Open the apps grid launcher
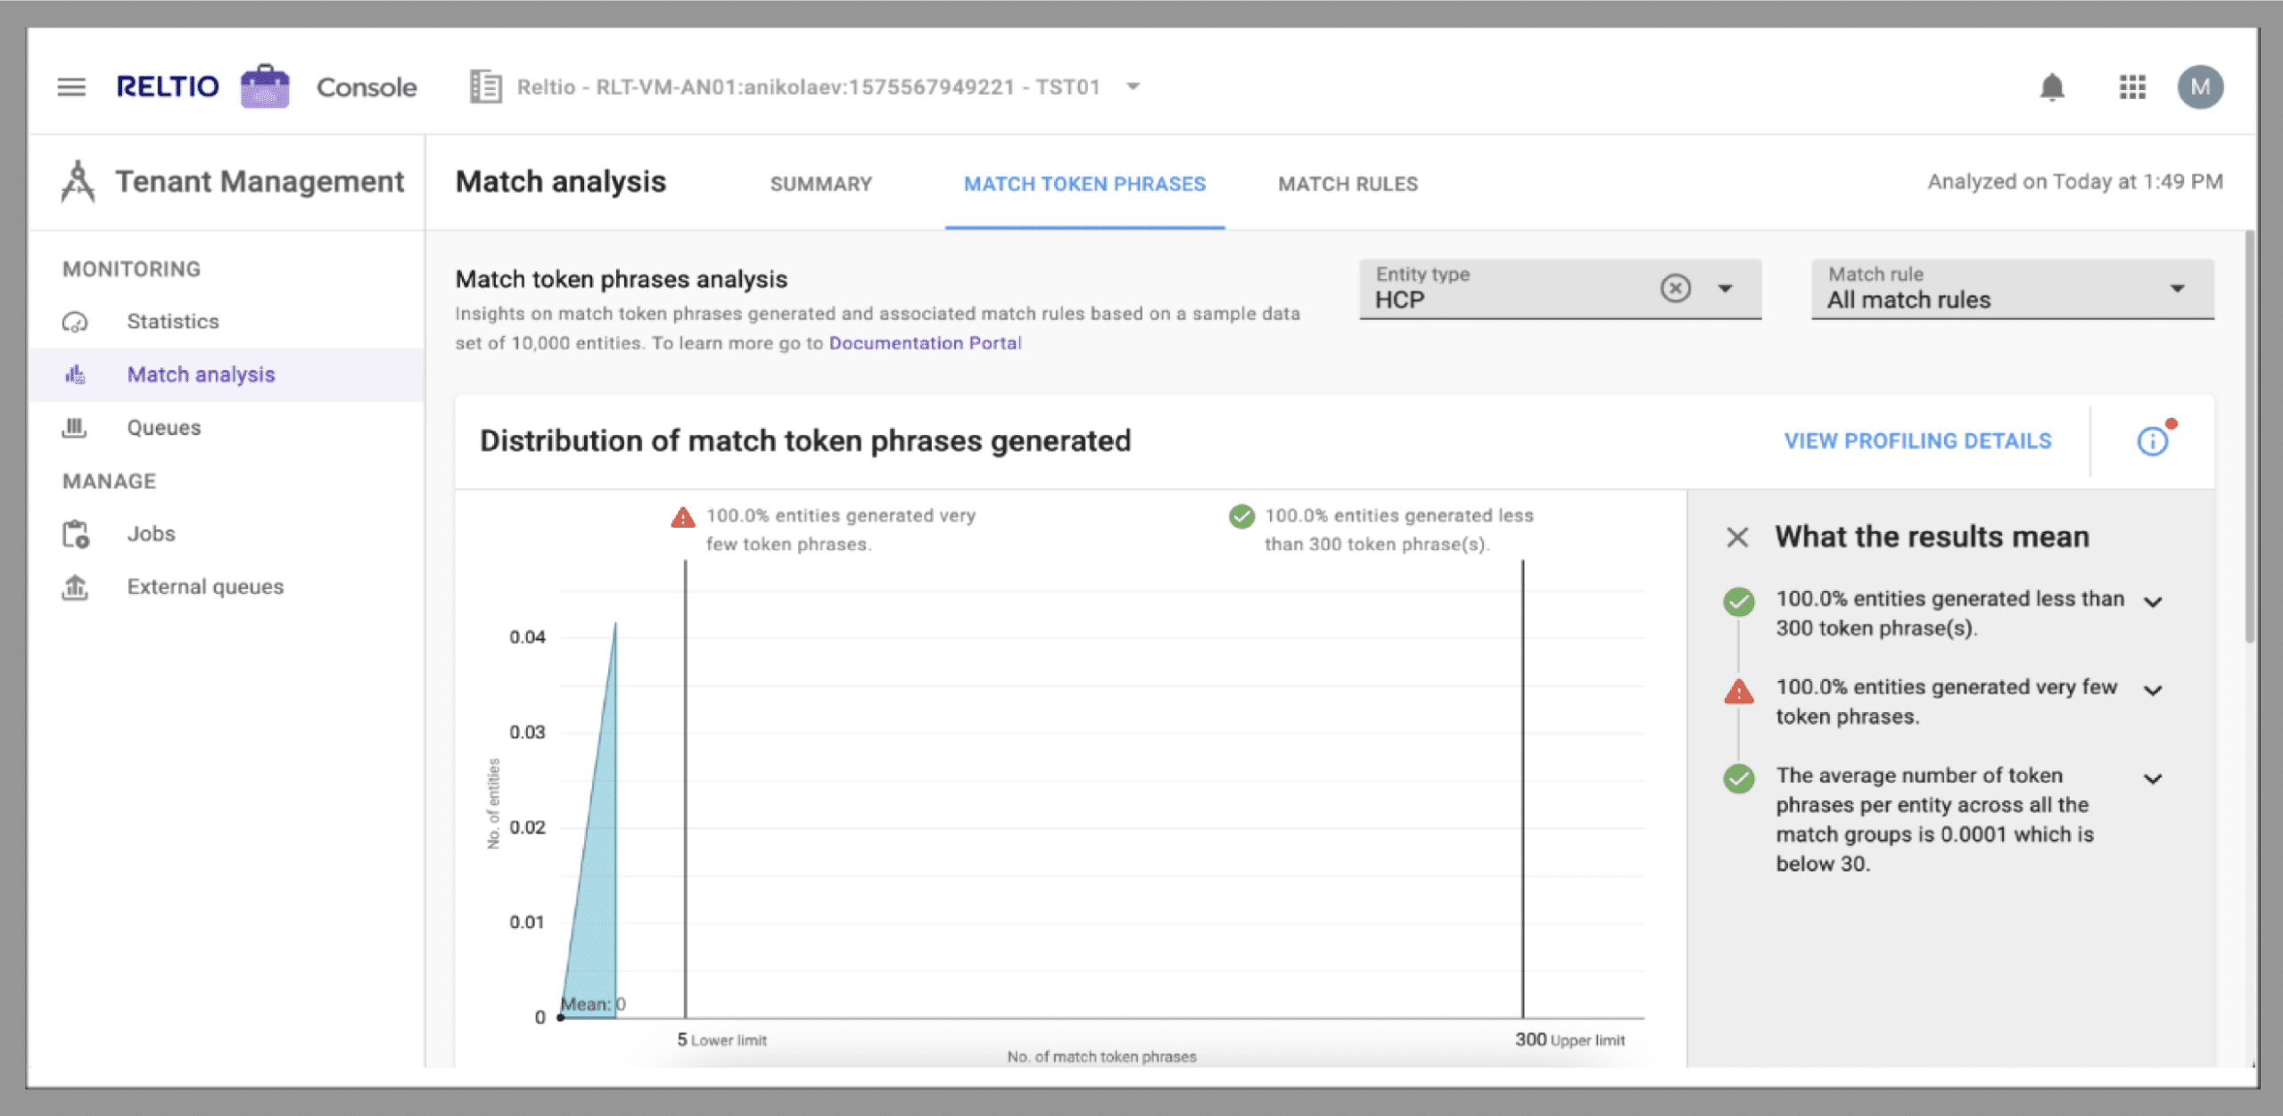 click(x=2132, y=86)
